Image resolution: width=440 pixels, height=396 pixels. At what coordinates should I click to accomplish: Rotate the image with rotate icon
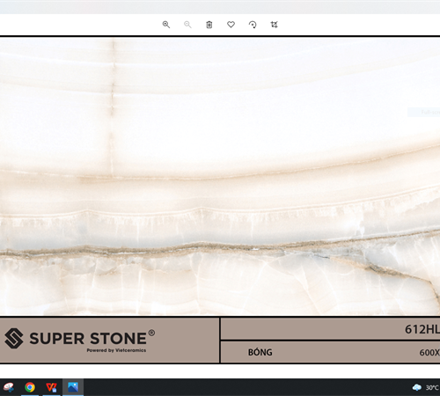point(253,25)
